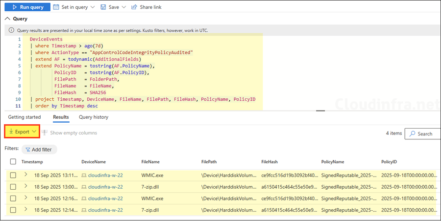Open cloudinfra-w-22 device link in first row
This screenshot has height=221, width=441.
pyautogui.click(x=106, y=175)
